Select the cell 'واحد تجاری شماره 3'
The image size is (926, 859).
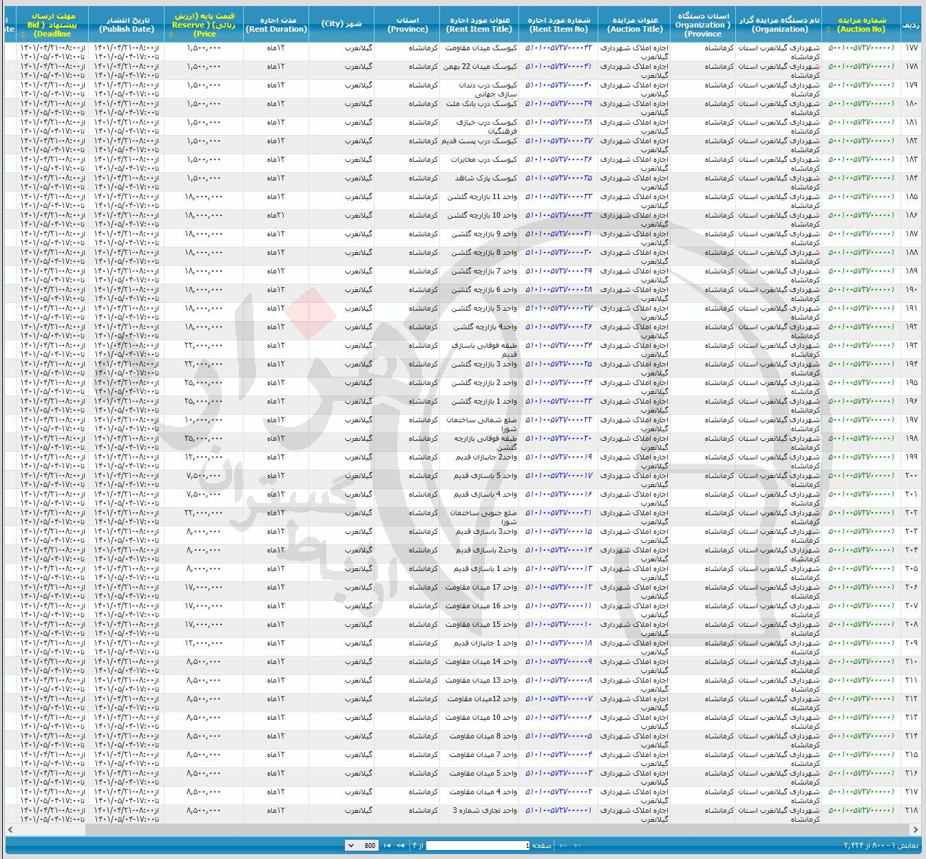pos(479,815)
